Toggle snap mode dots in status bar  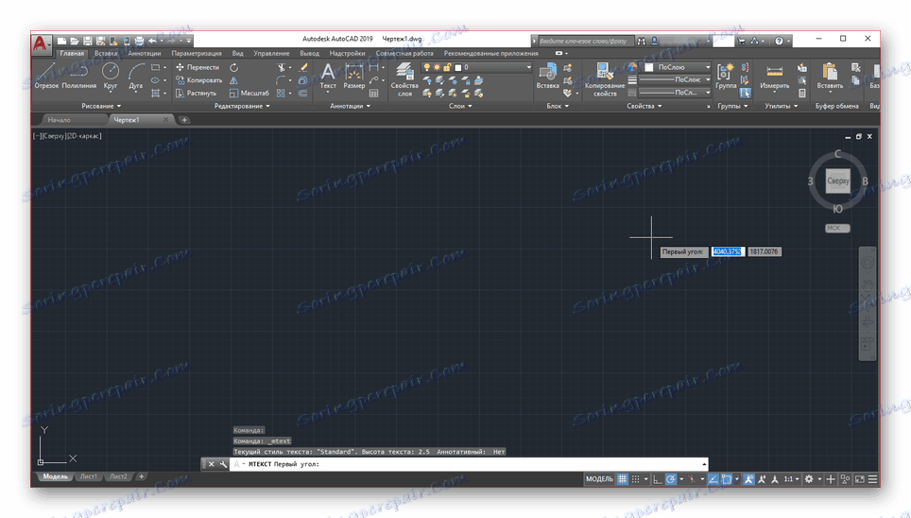(636, 479)
